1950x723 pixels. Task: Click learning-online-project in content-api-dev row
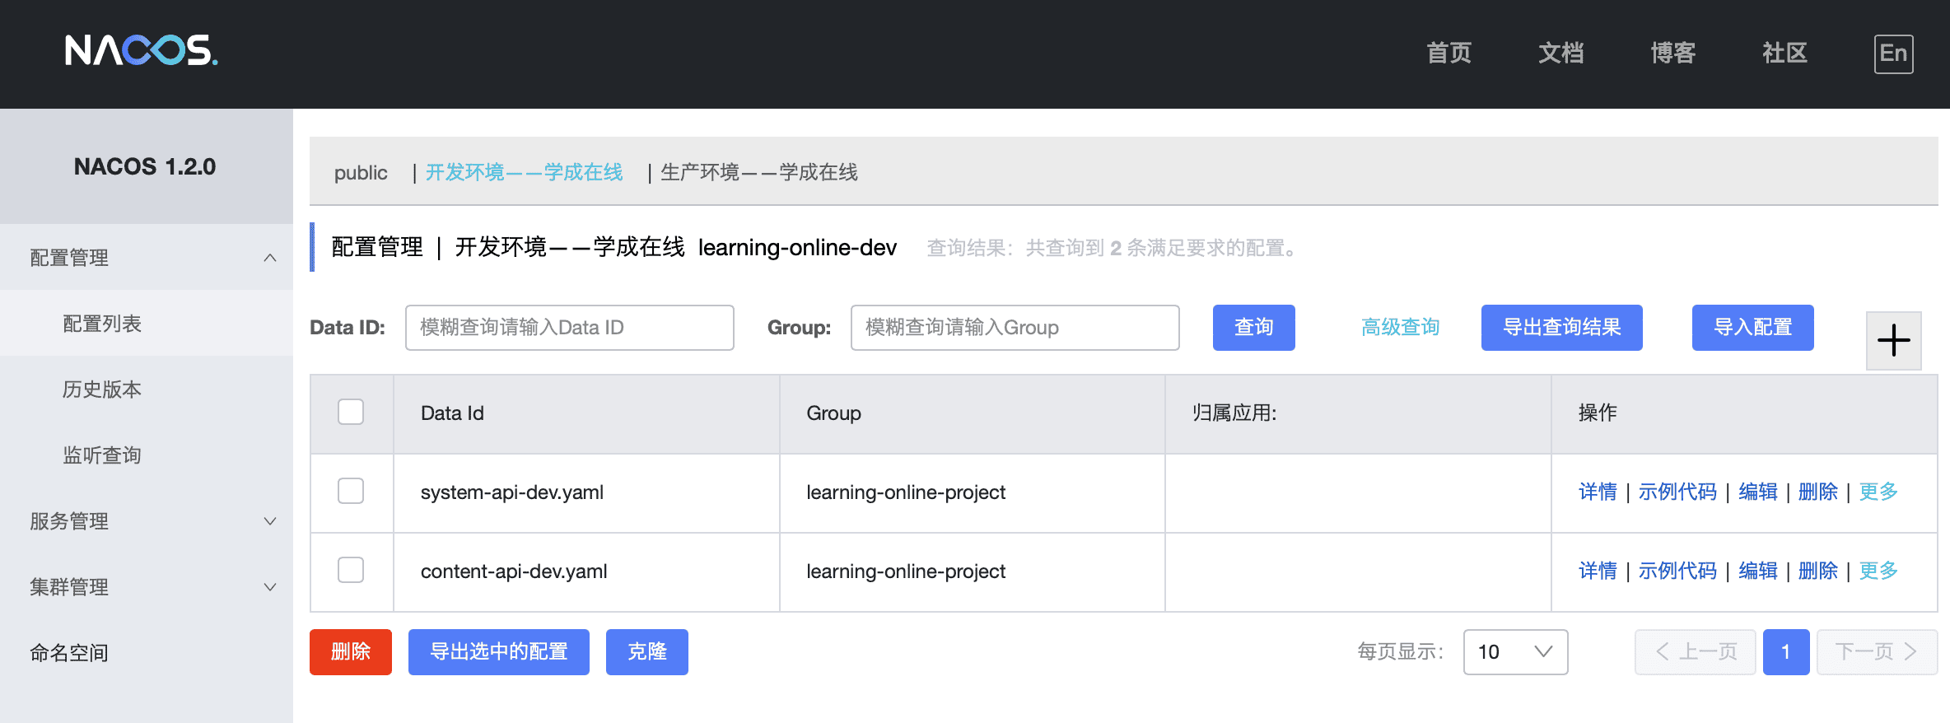906,571
